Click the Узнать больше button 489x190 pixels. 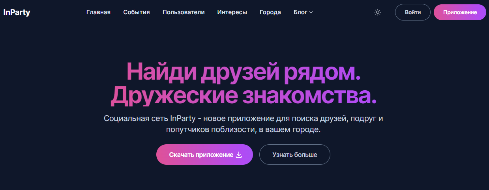point(294,155)
